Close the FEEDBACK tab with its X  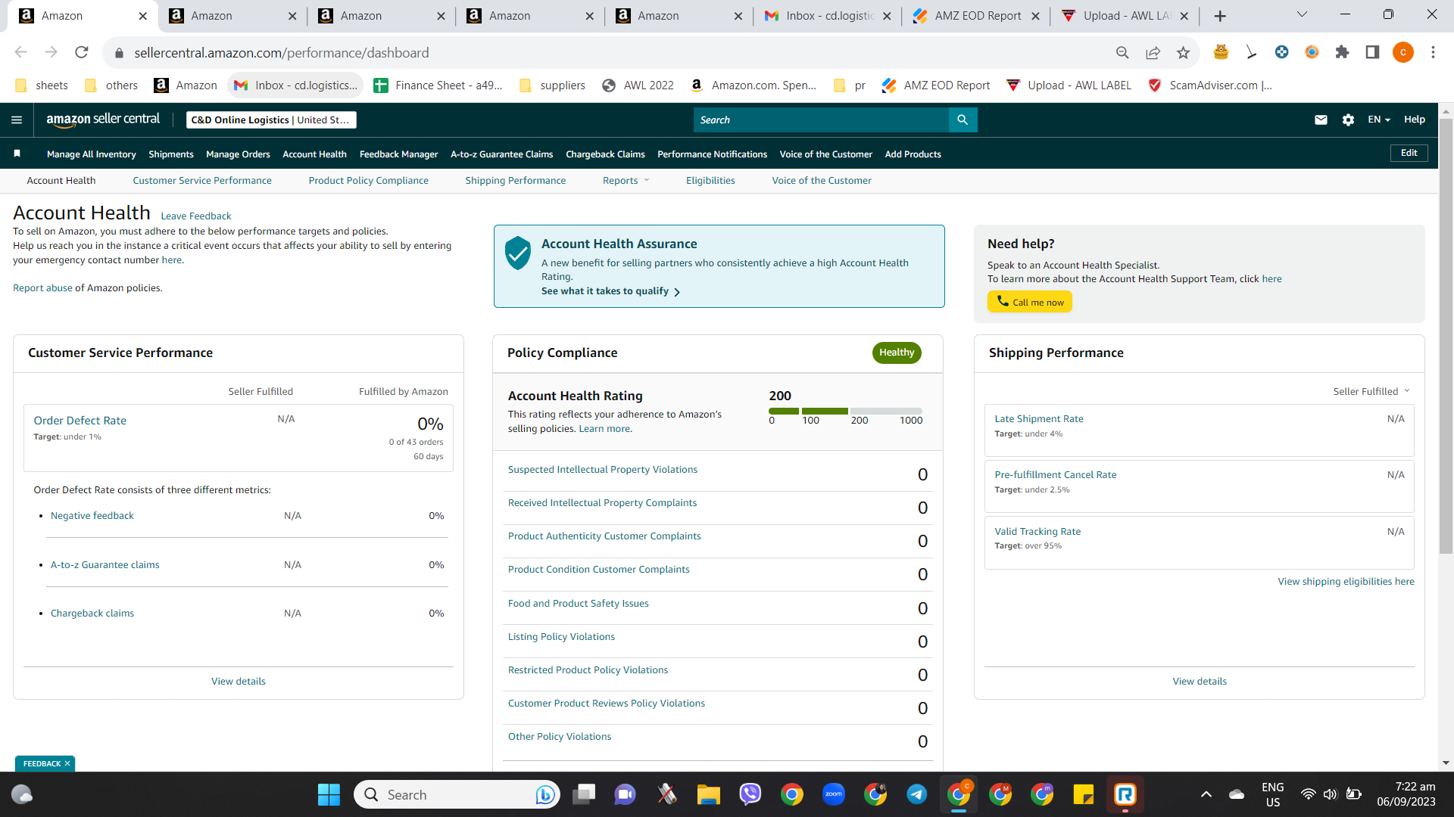click(x=67, y=763)
